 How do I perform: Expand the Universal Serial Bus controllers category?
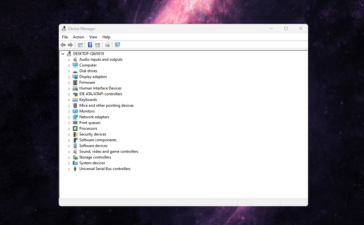69,169
